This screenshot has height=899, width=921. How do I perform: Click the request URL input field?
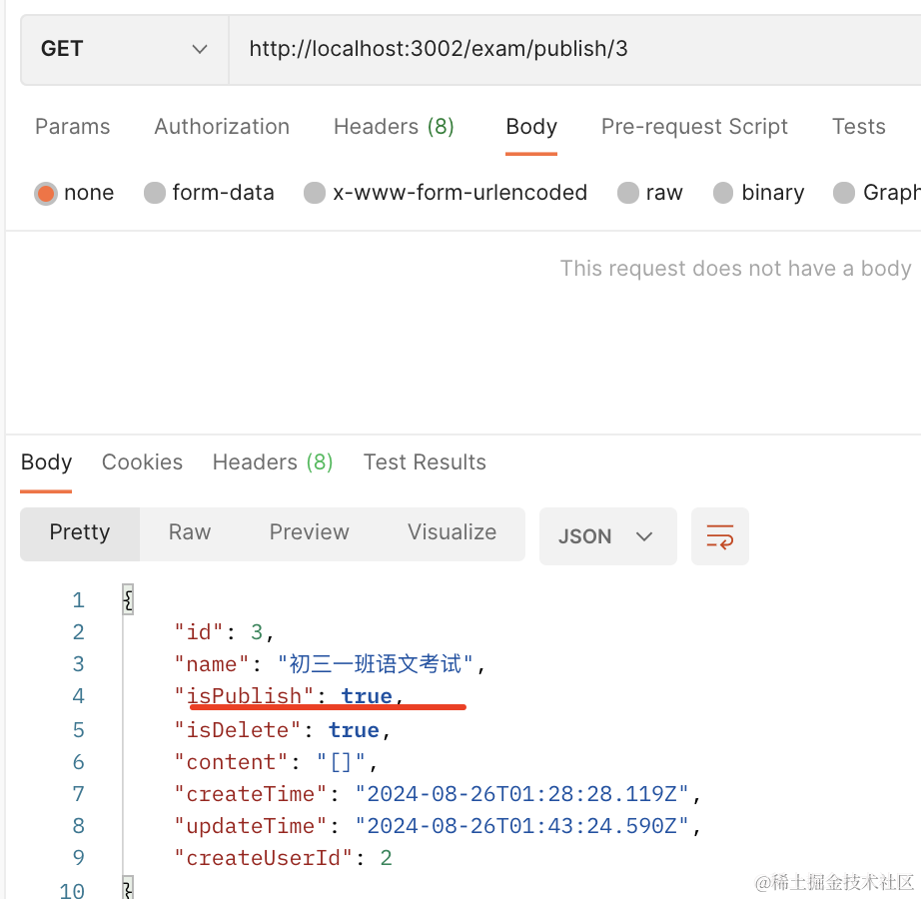click(574, 49)
